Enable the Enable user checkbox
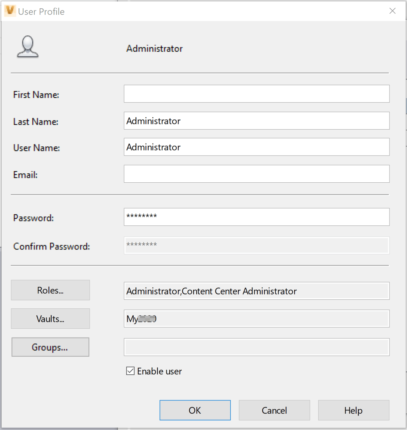This screenshot has width=407, height=430. coord(130,371)
